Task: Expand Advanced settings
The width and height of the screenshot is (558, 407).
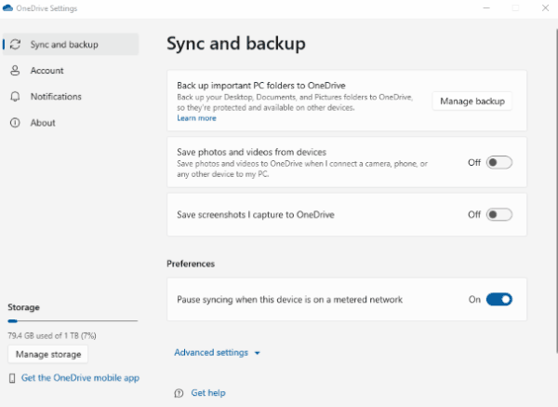Action: [x=217, y=352]
